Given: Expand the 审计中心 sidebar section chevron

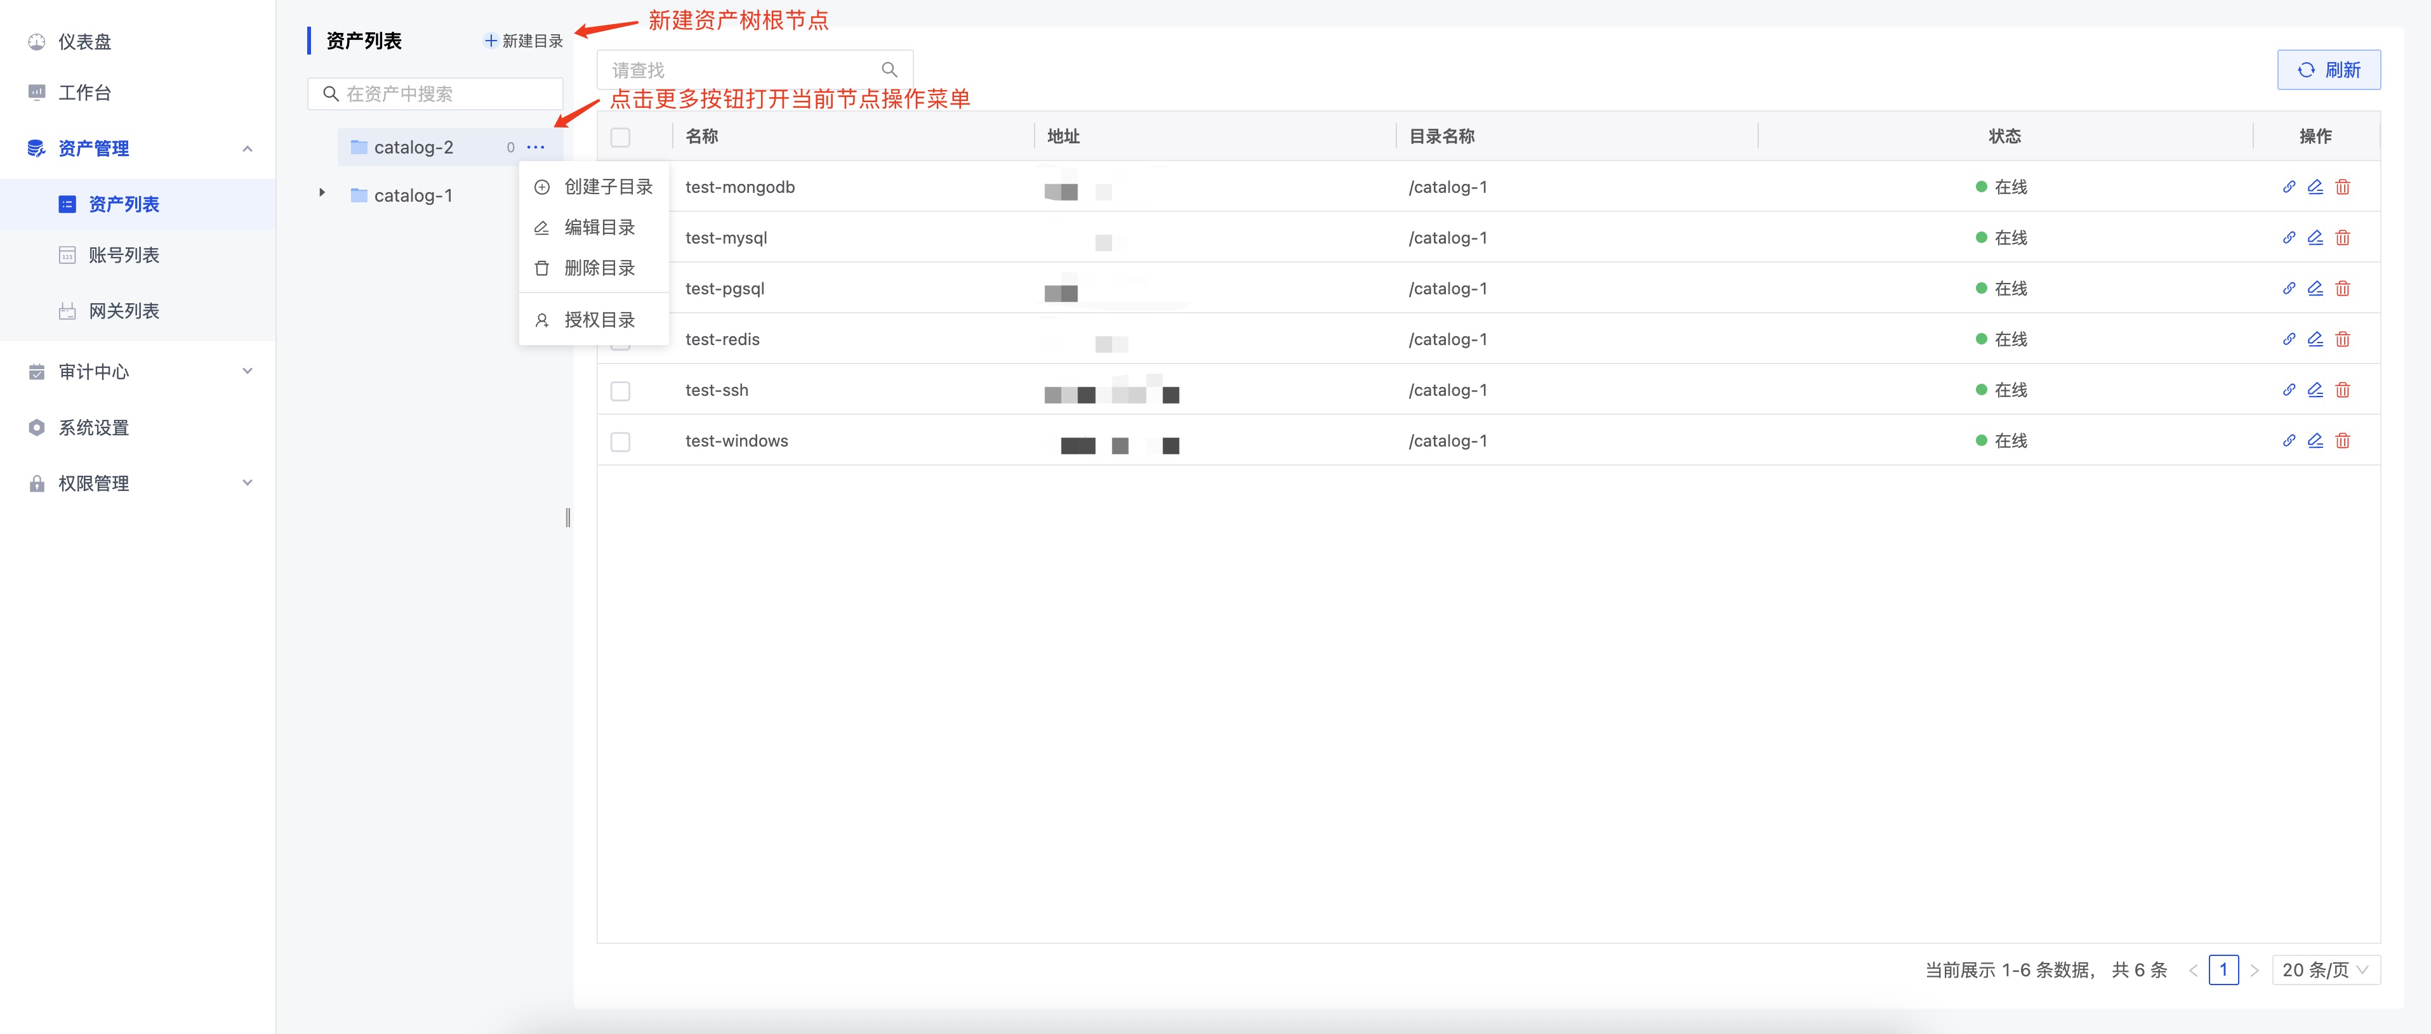Looking at the screenshot, I should click(x=248, y=370).
